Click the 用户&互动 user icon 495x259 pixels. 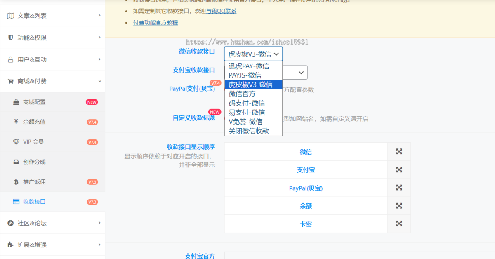[11, 59]
